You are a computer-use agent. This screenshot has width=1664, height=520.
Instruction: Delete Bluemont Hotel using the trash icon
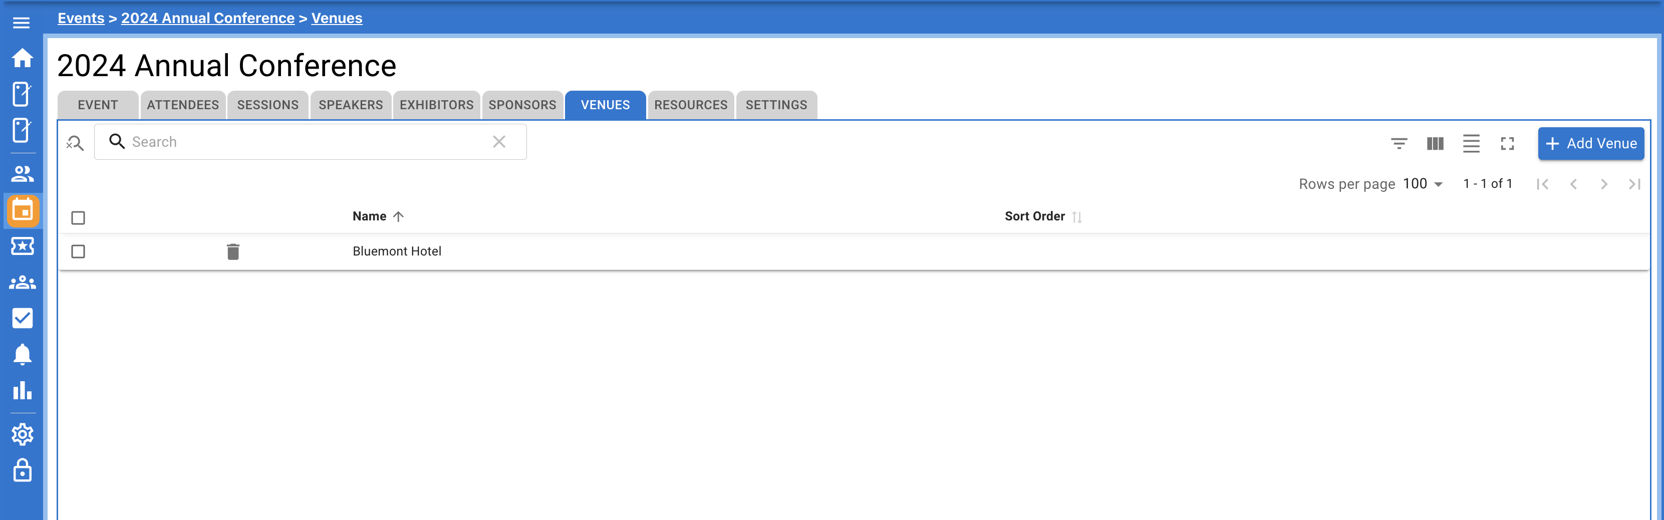(x=233, y=251)
